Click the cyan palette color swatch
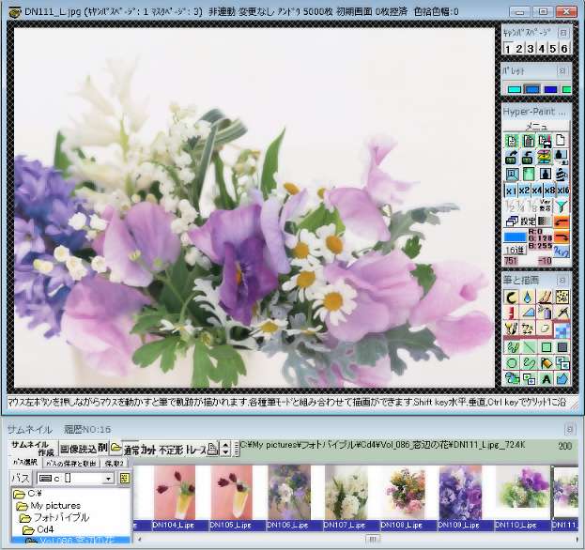The height and width of the screenshot is (550, 585). click(514, 90)
